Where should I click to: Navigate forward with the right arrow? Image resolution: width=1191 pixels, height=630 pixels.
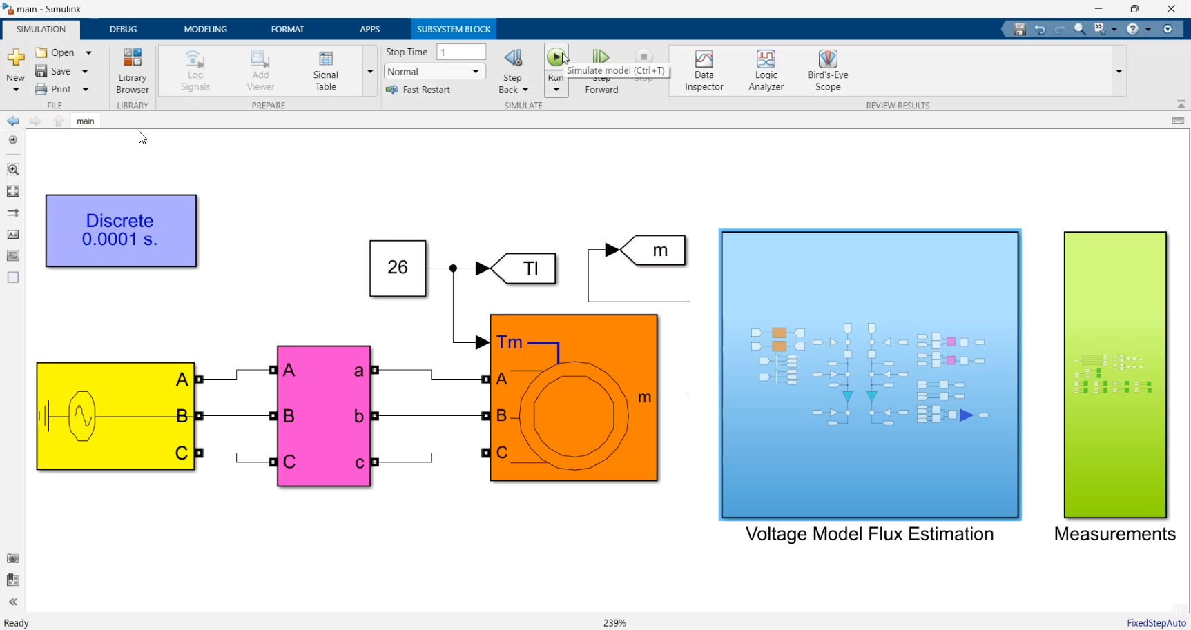[x=35, y=121]
